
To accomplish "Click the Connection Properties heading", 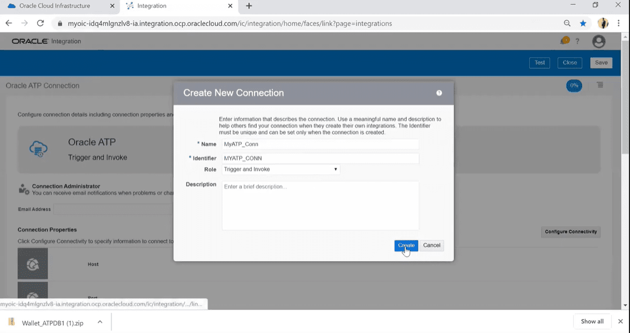I will point(47,230).
